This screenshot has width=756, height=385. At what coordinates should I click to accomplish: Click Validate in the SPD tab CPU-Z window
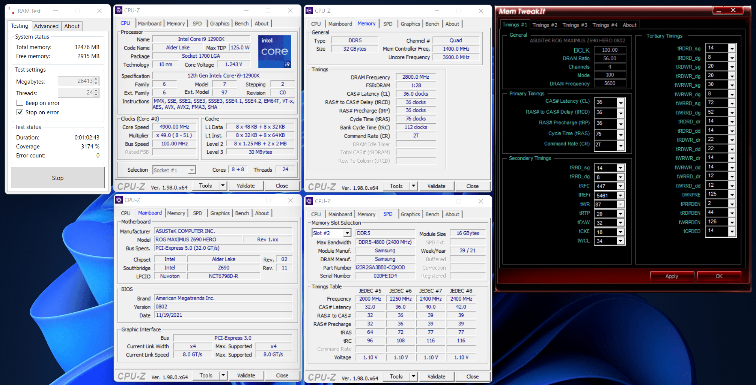(436, 376)
